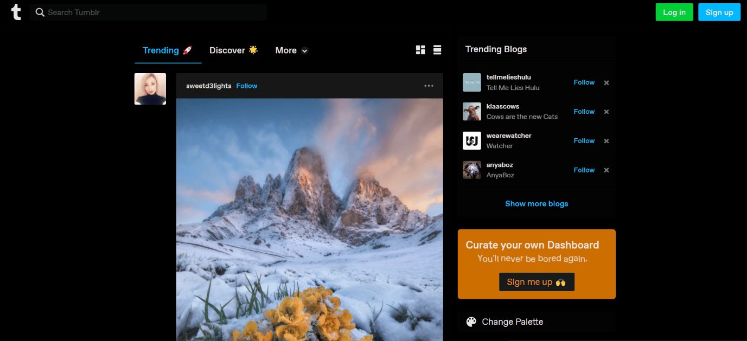The image size is (747, 341).
Task: Dismiss the klaascows blog suggestion
Action: 606,112
